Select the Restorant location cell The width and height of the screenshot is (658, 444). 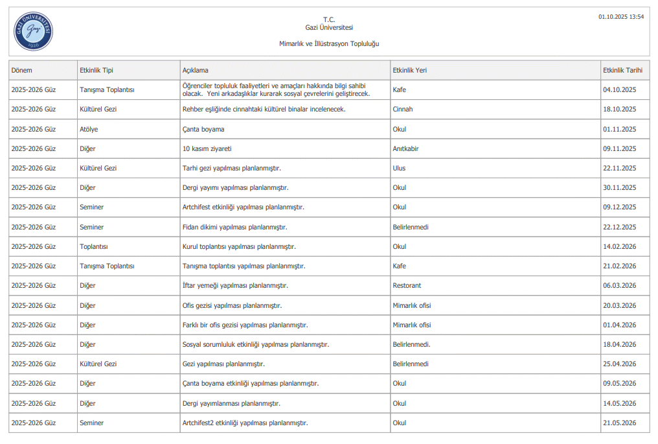tap(407, 285)
